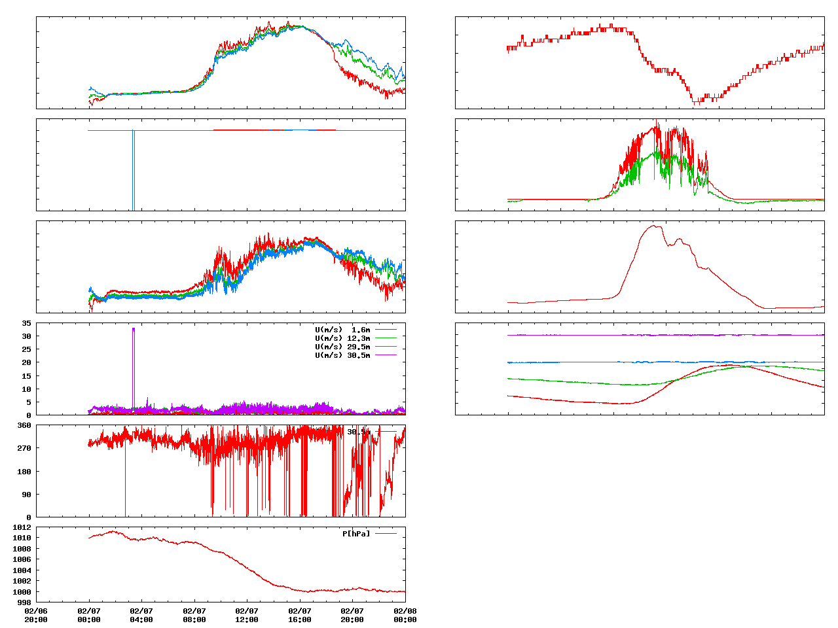This screenshot has height=628, width=838.
Task: Click the 360 tick label on direction axis
Action: [24, 425]
